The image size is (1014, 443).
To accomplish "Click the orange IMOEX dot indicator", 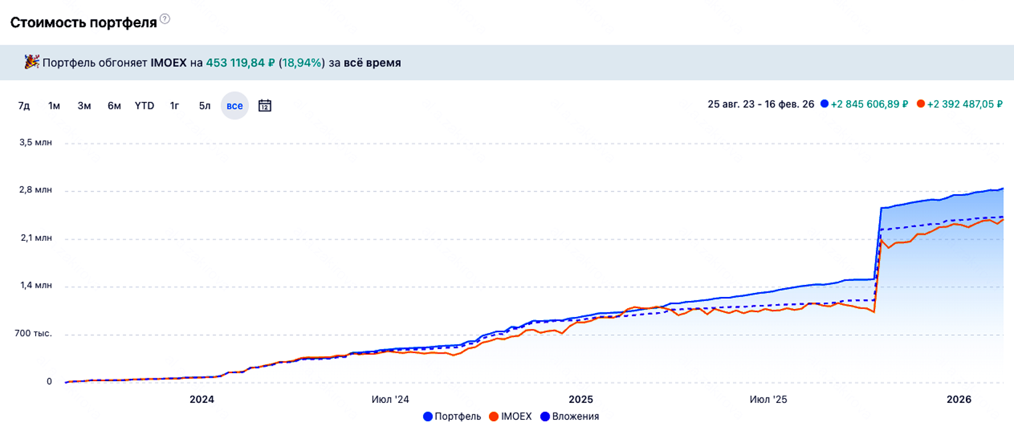I will point(921,104).
